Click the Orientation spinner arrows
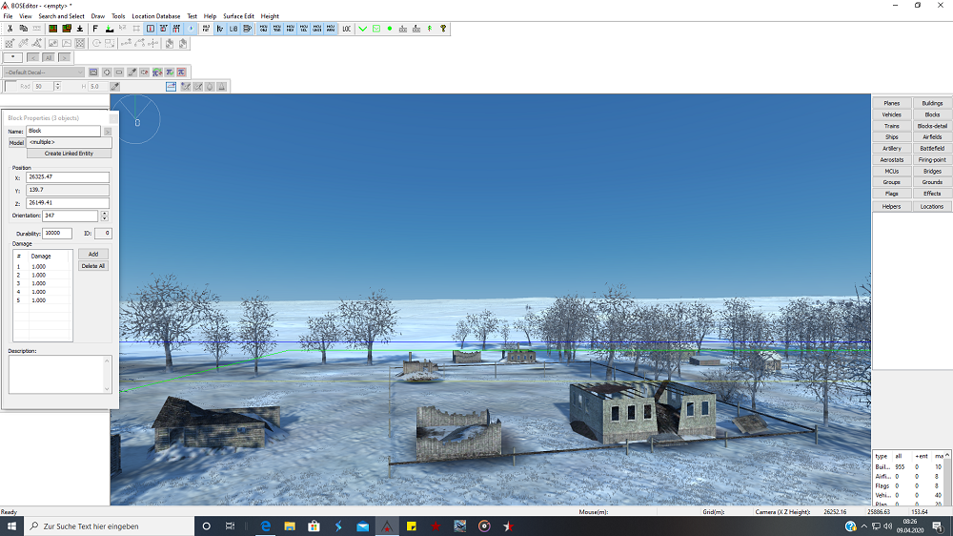This screenshot has height=536, width=953. 104,216
